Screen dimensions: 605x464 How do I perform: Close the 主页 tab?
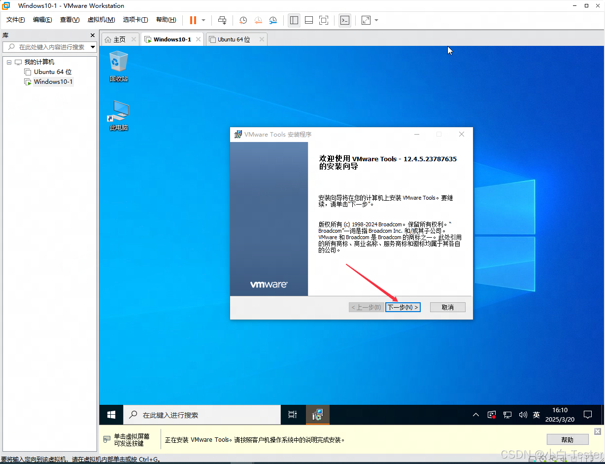(x=134, y=39)
